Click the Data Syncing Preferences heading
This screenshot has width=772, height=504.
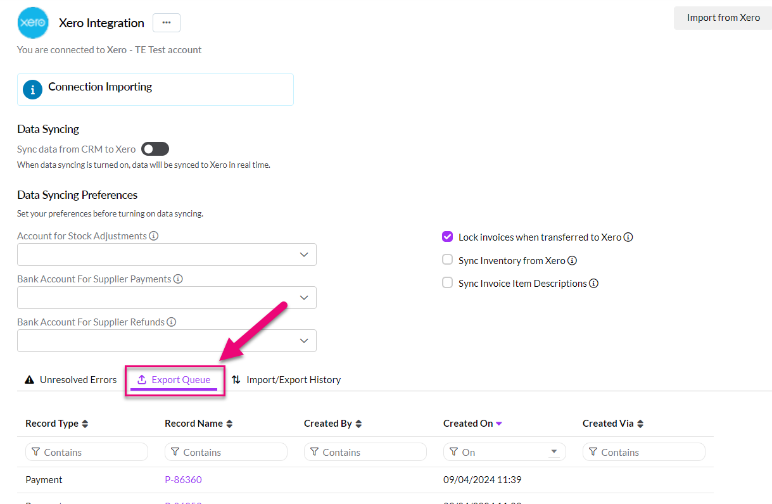pyautogui.click(x=77, y=195)
